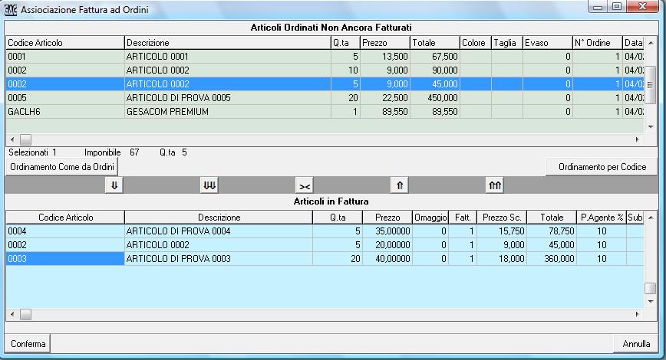Click upper table scroll-up arrow
The image size is (666, 360).
coord(651,43)
